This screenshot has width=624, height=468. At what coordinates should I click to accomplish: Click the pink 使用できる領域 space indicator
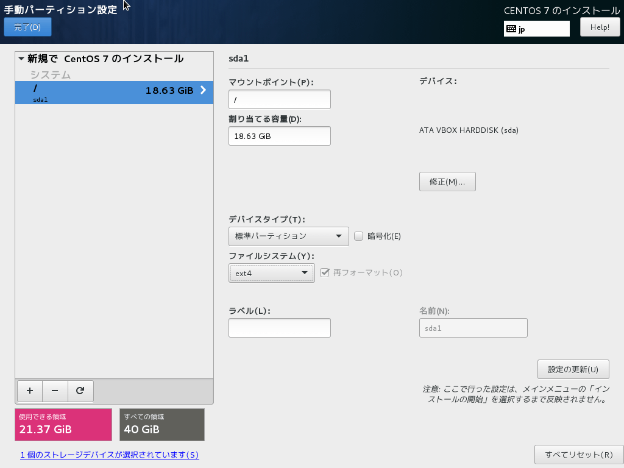63,424
